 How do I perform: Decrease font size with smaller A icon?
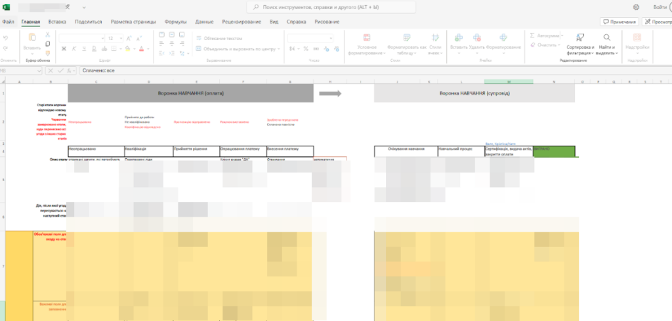coord(138,38)
